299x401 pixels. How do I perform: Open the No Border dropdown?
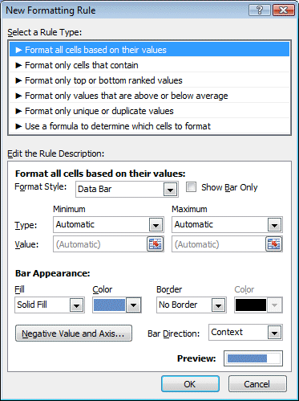192,305
